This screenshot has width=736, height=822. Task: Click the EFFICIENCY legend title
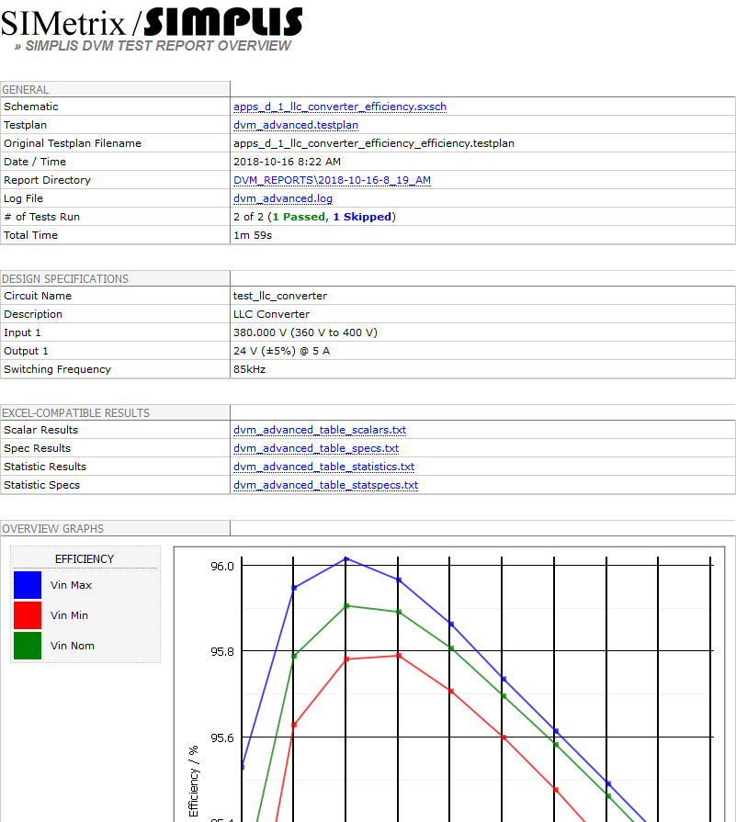tap(85, 558)
